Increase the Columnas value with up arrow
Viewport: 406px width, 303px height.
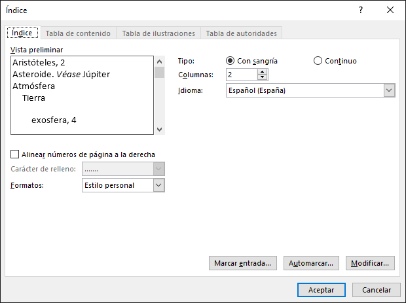pyautogui.click(x=263, y=72)
